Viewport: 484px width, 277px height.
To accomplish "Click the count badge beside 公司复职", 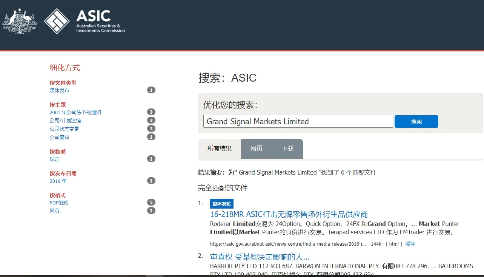I will pyautogui.click(x=151, y=137).
